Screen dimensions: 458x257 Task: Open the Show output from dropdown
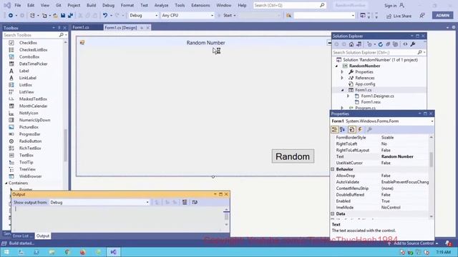point(99,202)
